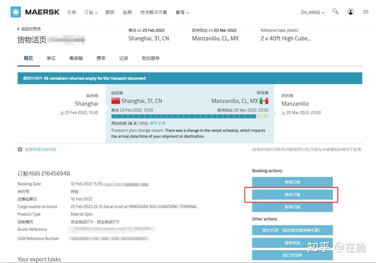
Task: Click the 修改订舱 button
Action: (x=292, y=194)
